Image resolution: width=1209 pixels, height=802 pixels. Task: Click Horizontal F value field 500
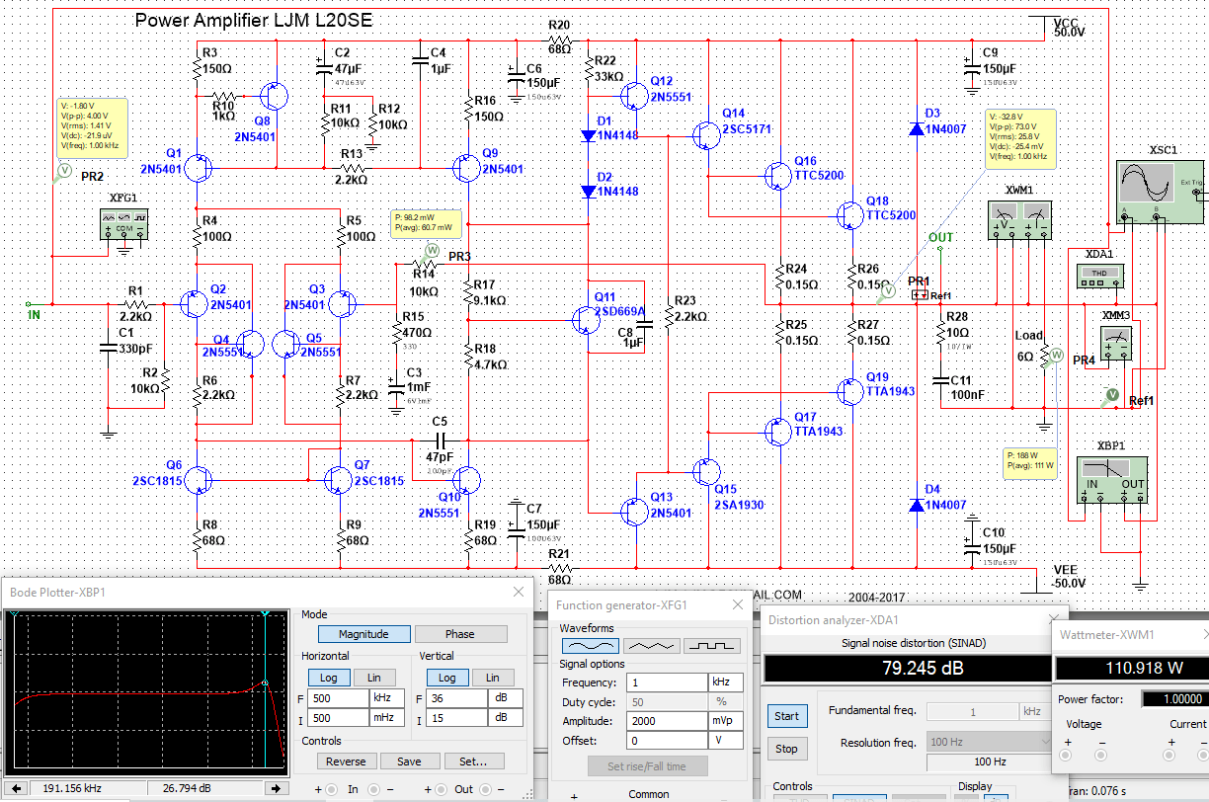(340, 698)
